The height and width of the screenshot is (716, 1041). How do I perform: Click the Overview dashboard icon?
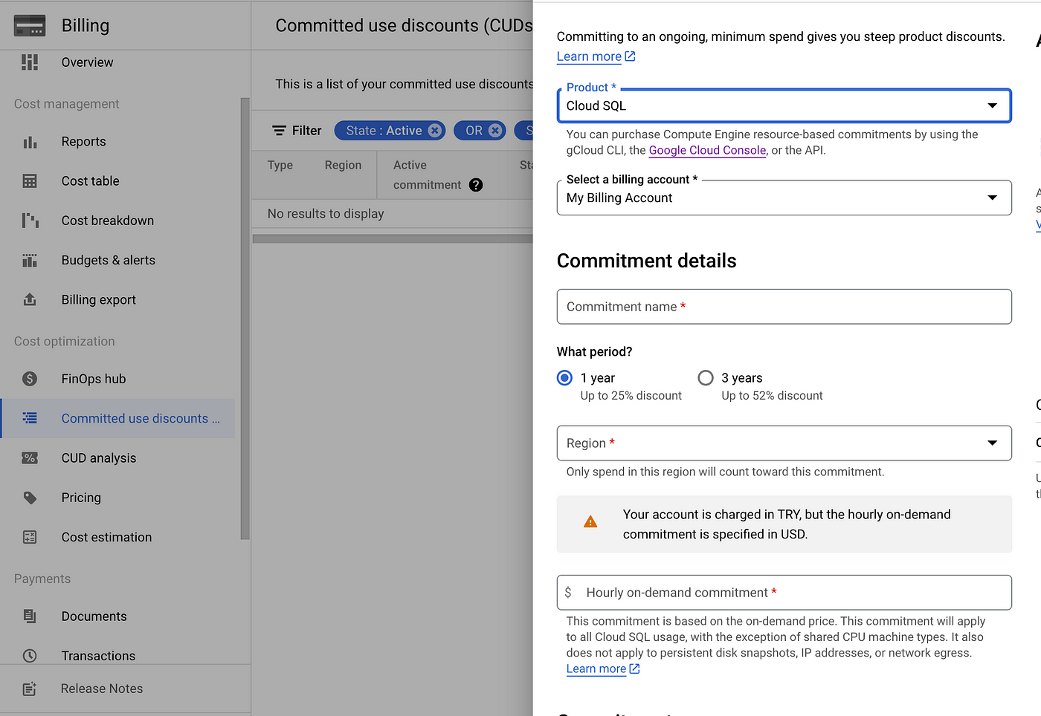(x=30, y=62)
